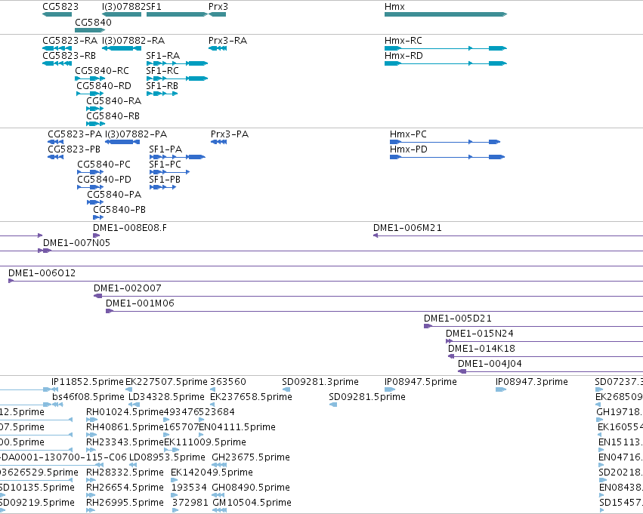Click the CG5840-PC label

point(104,165)
